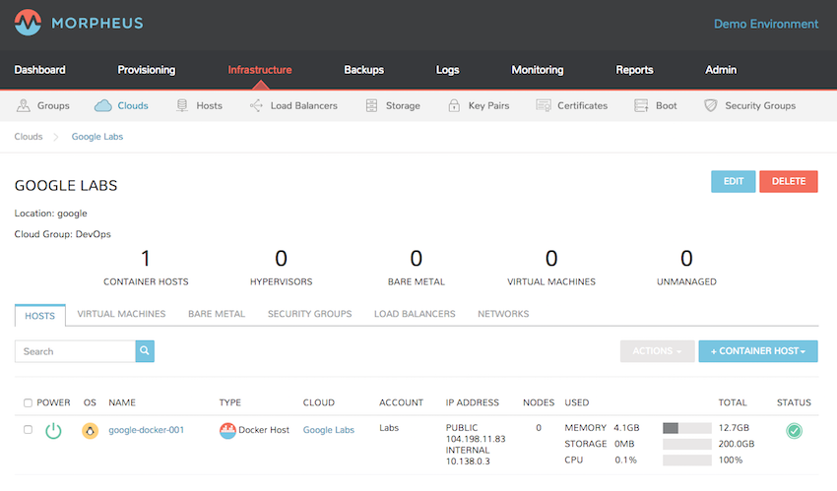Click the Security Groups shield icon
The height and width of the screenshot is (491, 837).
[711, 105]
